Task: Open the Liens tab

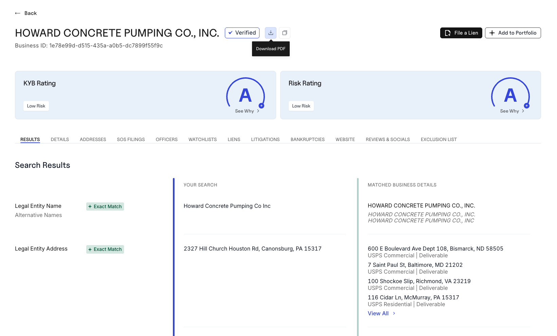Action: pos(234,139)
